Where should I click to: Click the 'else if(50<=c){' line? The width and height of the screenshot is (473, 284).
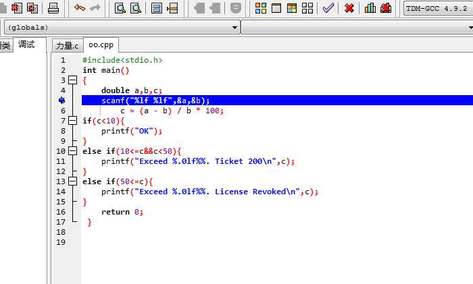118,181
